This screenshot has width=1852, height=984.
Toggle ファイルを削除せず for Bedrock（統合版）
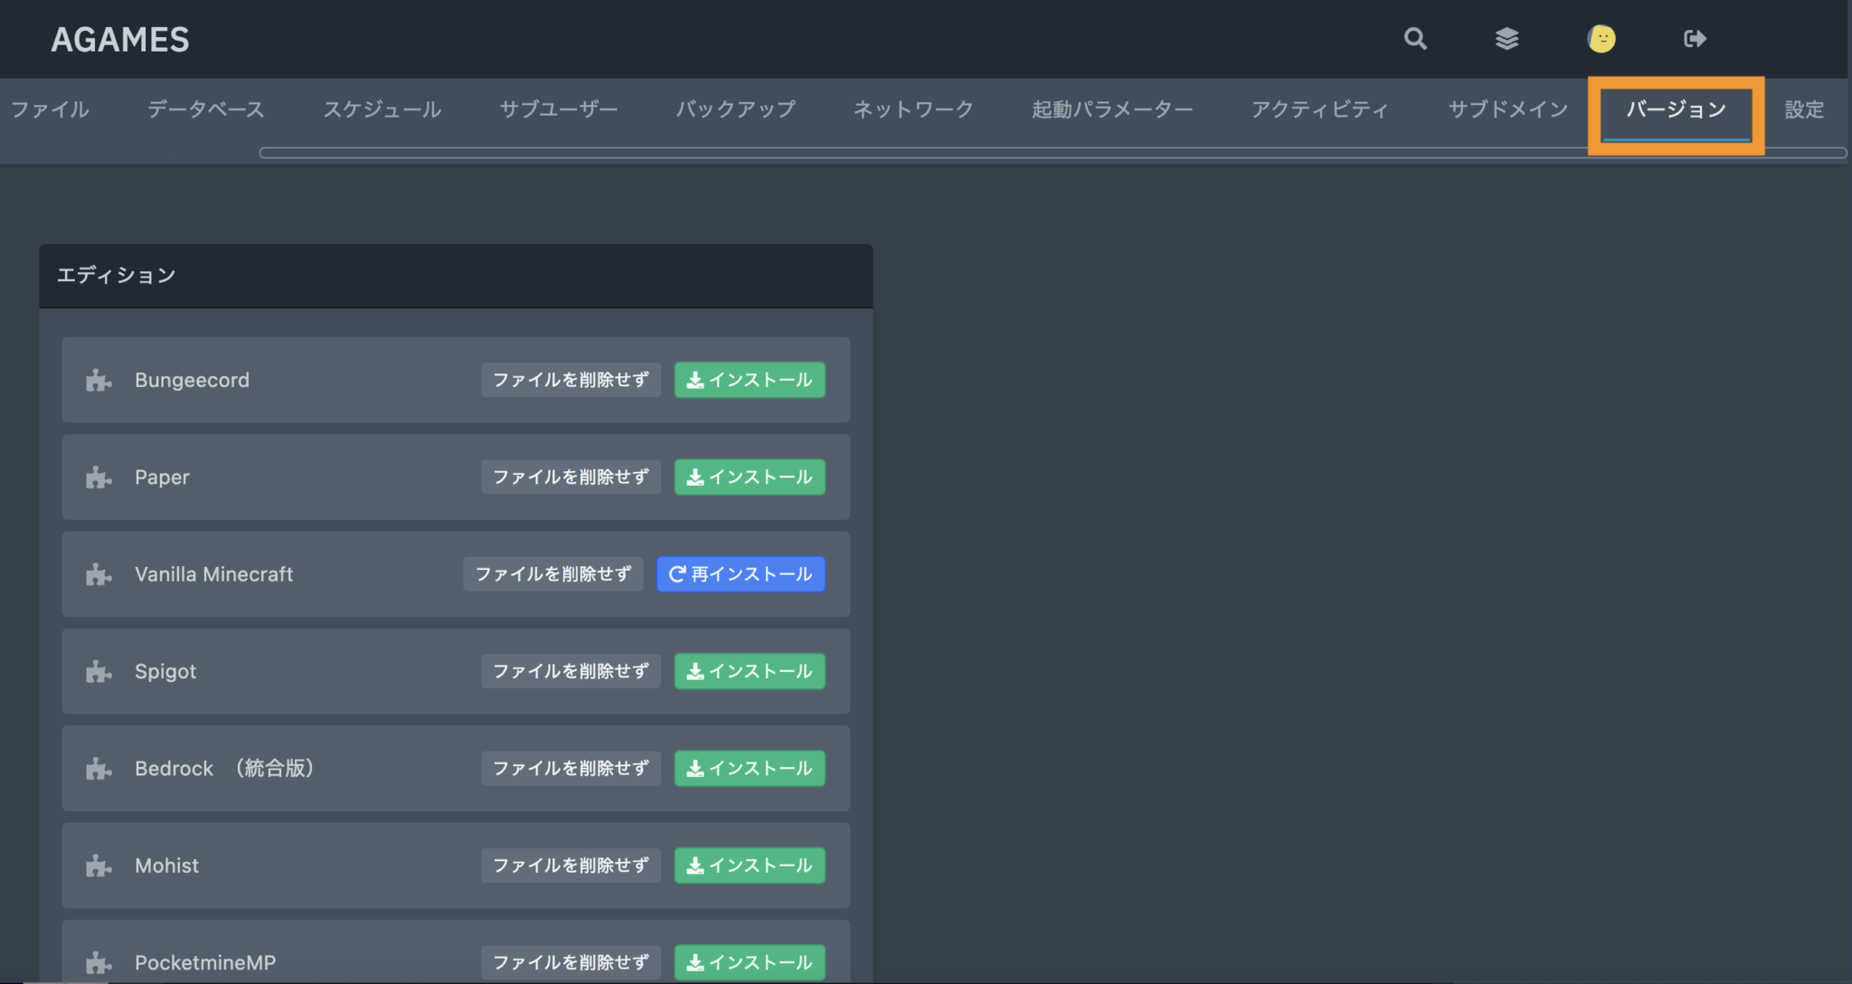[570, 768]
